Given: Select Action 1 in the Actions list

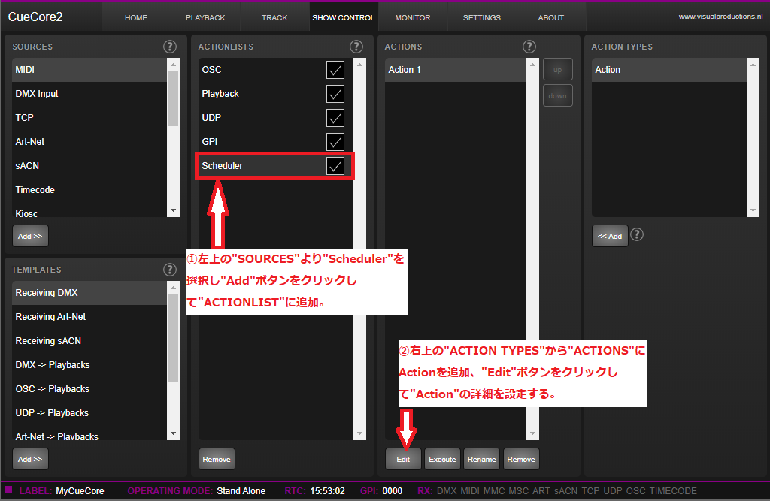Looking at the screenshot, I should [455, 70].
